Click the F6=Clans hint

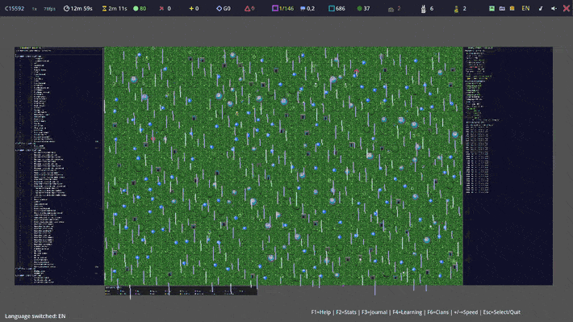437,312
